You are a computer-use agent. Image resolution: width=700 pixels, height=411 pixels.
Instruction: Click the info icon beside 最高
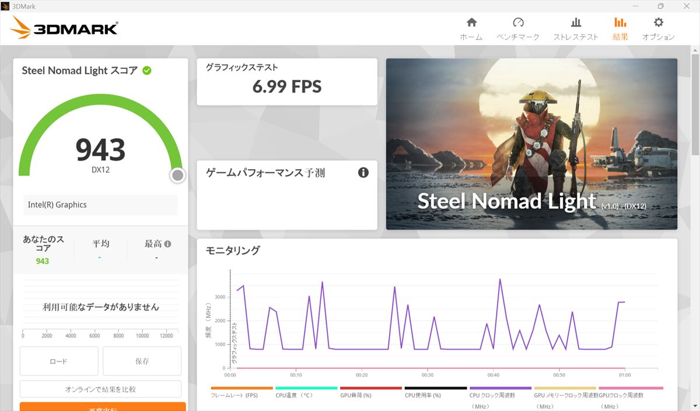(x=168, y=244)
